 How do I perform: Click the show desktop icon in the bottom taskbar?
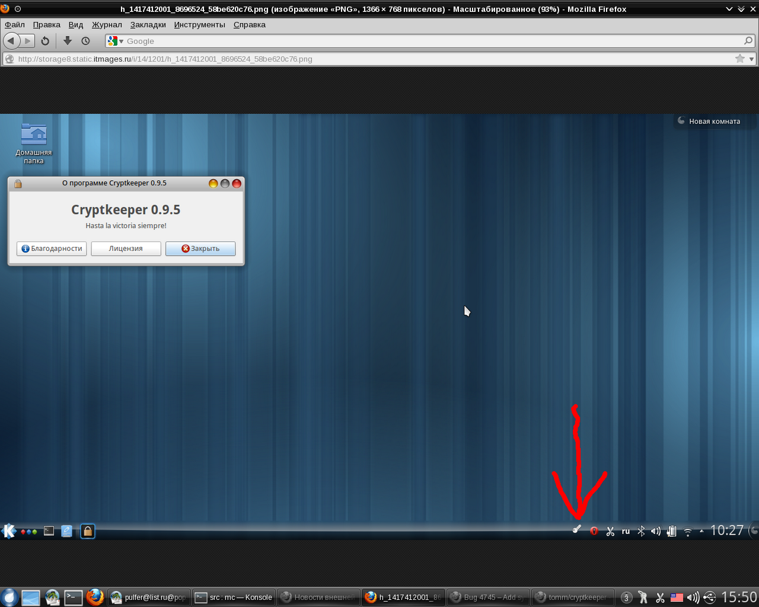(x=31, y=598)
